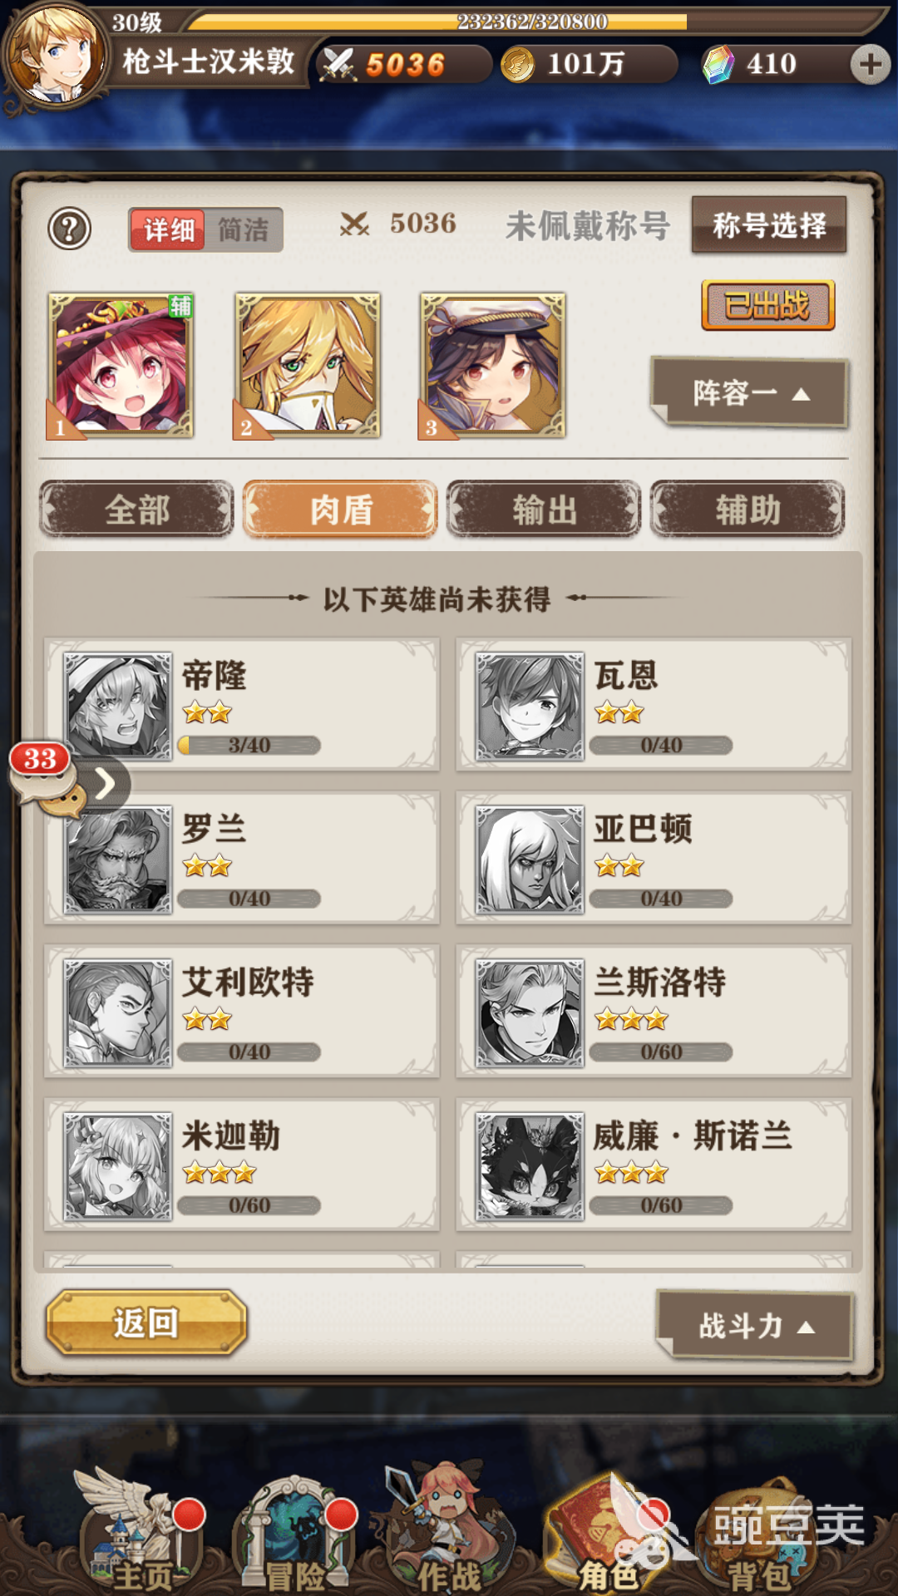The image size is (898, 1596).
Task: Open the 作战 battle icon in bottom bar
Action: [449, 1529]
